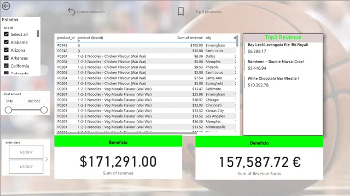
Task: Click the table horizontal scrollbar
Action: (x=126, y=133)
